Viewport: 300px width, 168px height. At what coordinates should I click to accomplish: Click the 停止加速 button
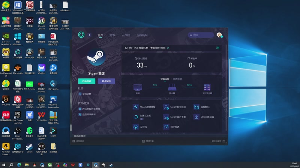(106, 81)
